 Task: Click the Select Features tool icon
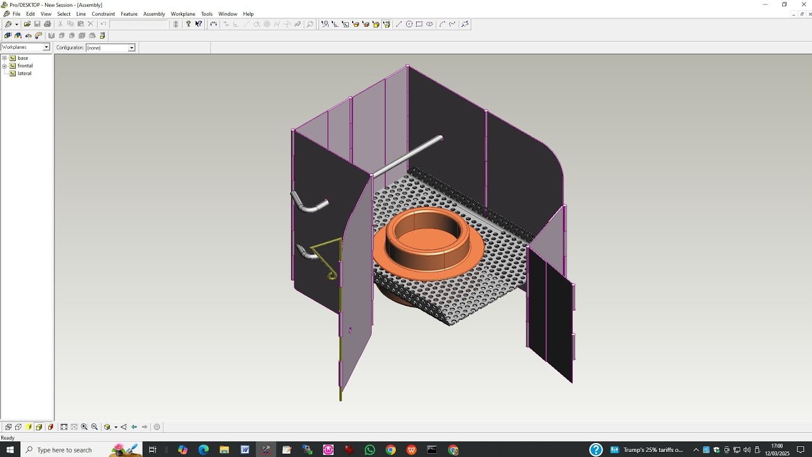pos(376,24)
